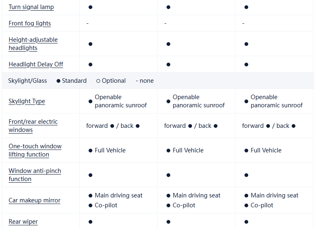
Task: Select the Car makeup mirror link
Action: 34,200
